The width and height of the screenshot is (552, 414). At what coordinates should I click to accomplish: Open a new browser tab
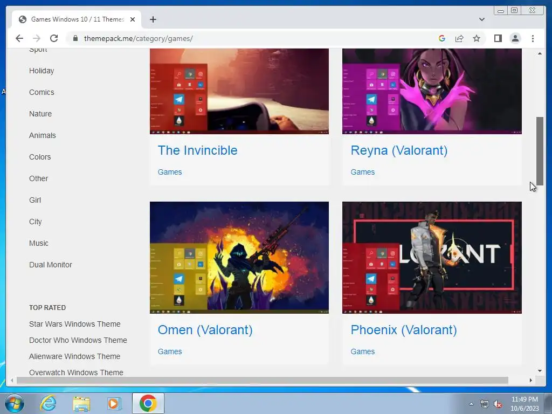coord(153,19)
